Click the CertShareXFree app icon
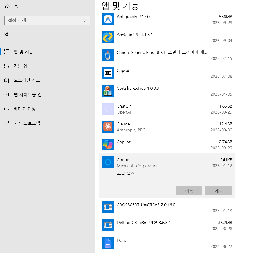Image resolution: width=270 pixels, height=253 pixels. tap(108, 91)
